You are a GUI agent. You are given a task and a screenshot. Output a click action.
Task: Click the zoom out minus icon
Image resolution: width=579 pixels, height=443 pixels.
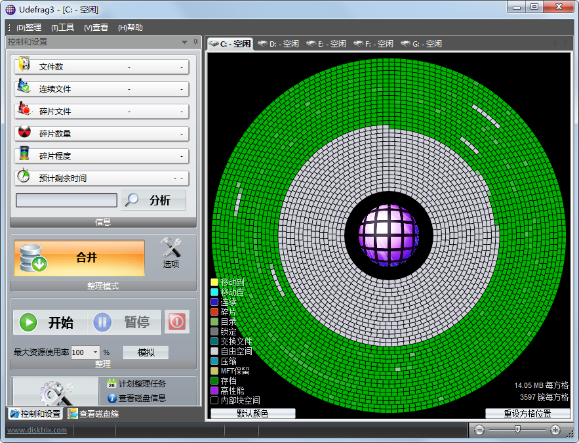coord(479,430)
